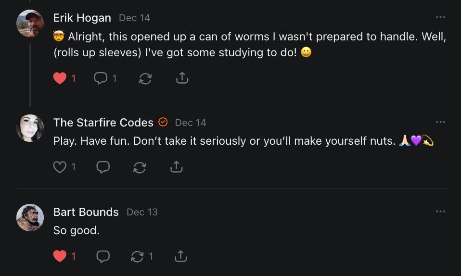Visit The Starfire Codes profile name link
The height and width of the screenshot is (276, 461).
103,123
